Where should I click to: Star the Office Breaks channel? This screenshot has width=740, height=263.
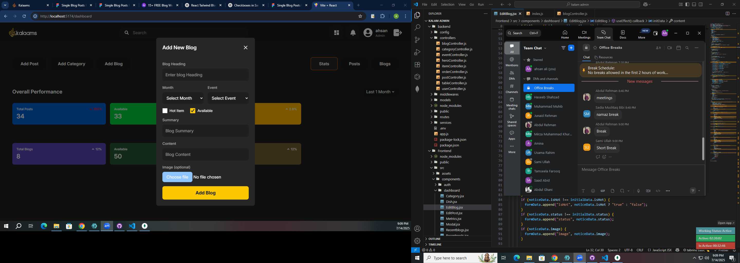tap(595, 48)
